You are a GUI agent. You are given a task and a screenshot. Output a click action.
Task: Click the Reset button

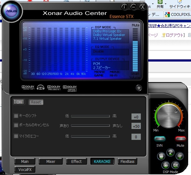(36, 102)
